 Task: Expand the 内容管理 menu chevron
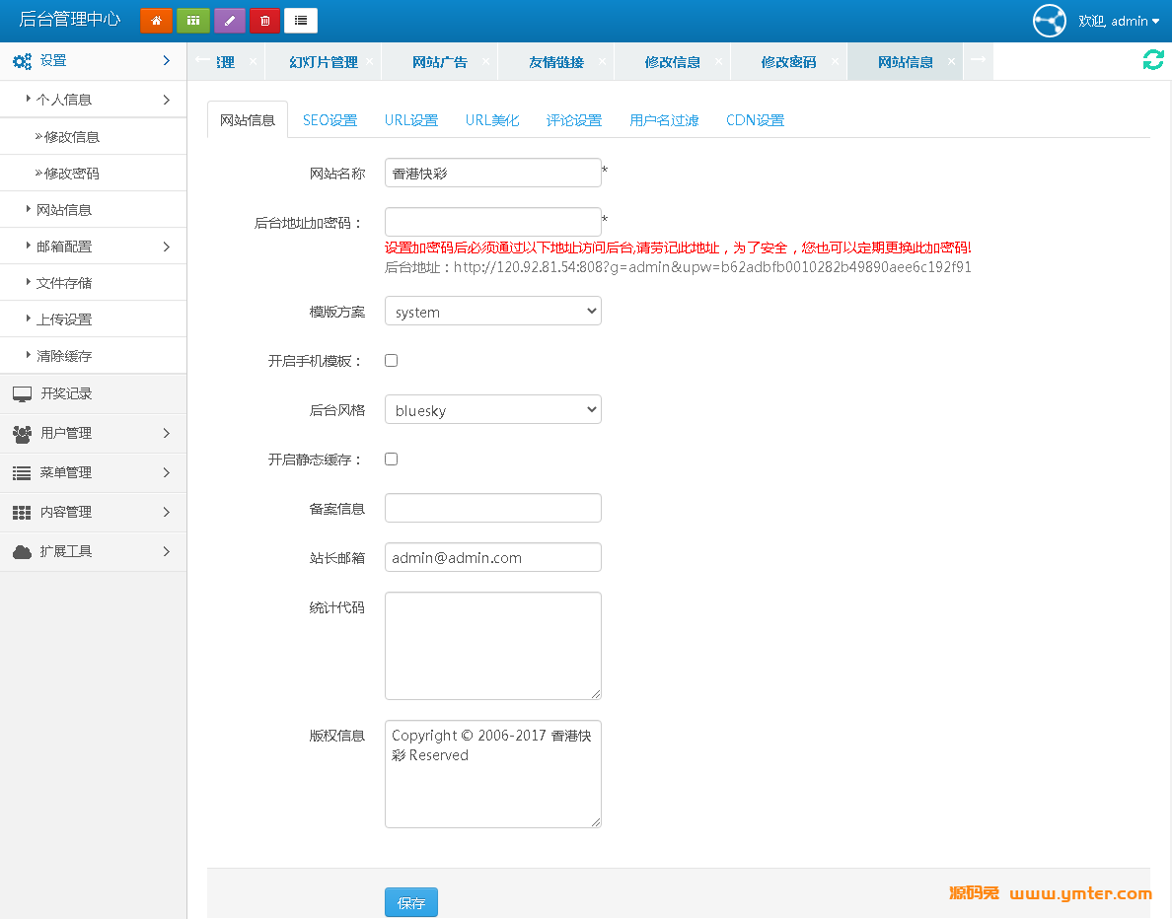(167, 513)
